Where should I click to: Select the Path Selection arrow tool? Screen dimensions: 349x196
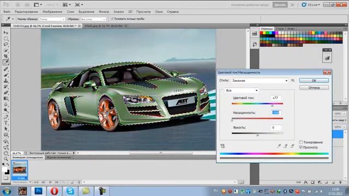pos(6,129)
